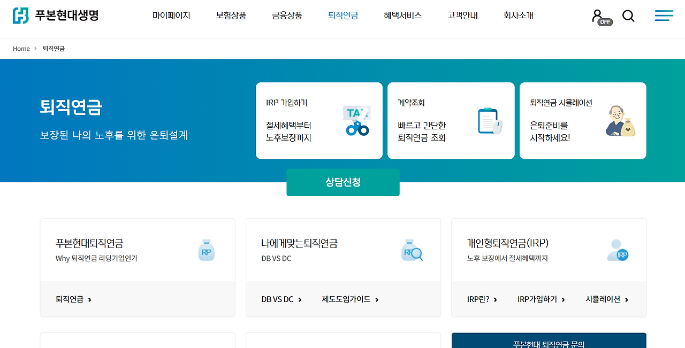
Task: Open the IRP 가입하기 card title
Action: [287, 103]
